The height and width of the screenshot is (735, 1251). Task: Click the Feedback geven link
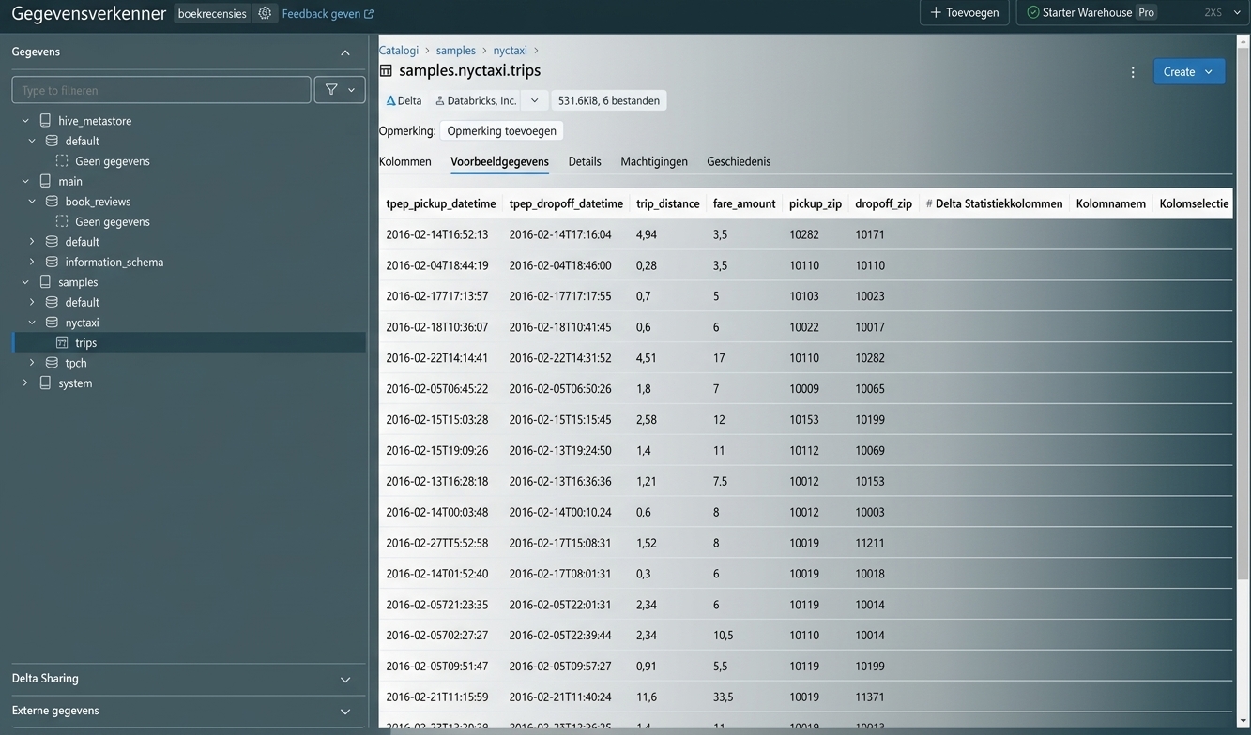[328, 14]
